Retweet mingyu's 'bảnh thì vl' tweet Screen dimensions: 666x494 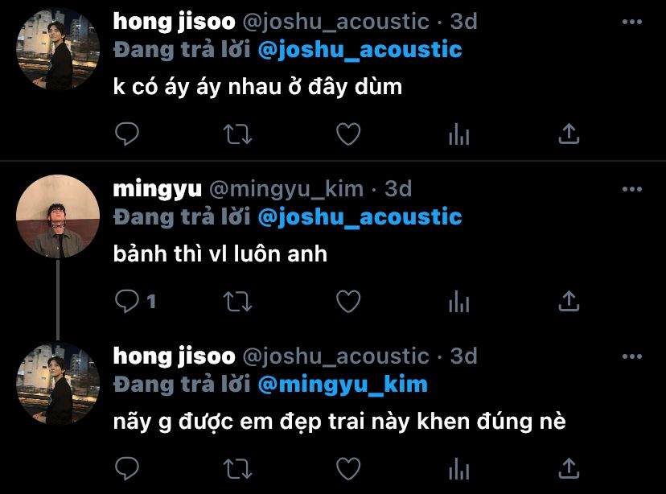(x=237, y=302)
